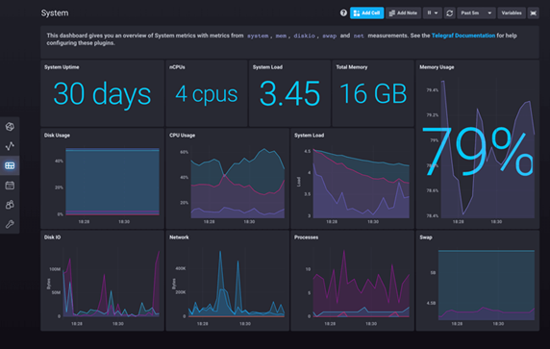Click the Add Note button

pyautogui.click(x=404, y=12)
